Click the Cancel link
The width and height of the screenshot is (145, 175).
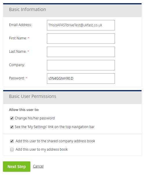[38, 166]
